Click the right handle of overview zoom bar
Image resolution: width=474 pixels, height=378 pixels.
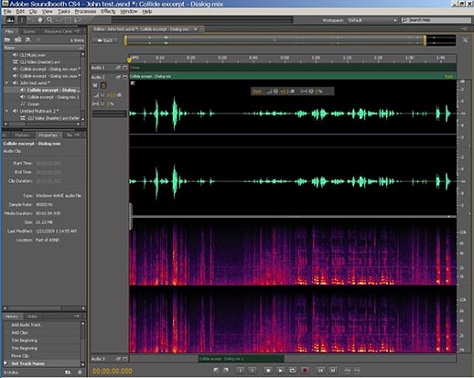[425, 40]
